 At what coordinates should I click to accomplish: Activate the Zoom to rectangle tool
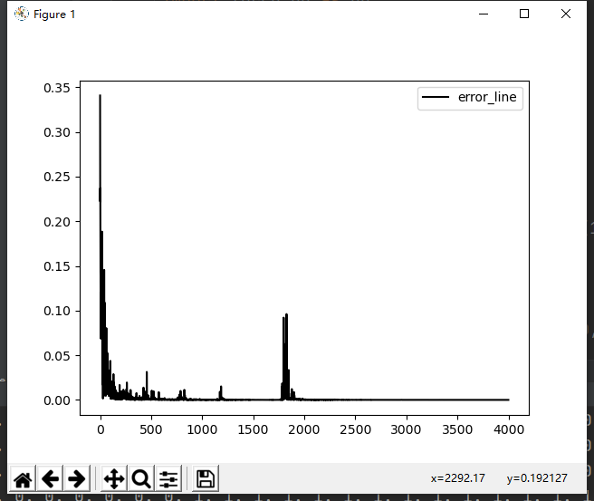point(141,478)
